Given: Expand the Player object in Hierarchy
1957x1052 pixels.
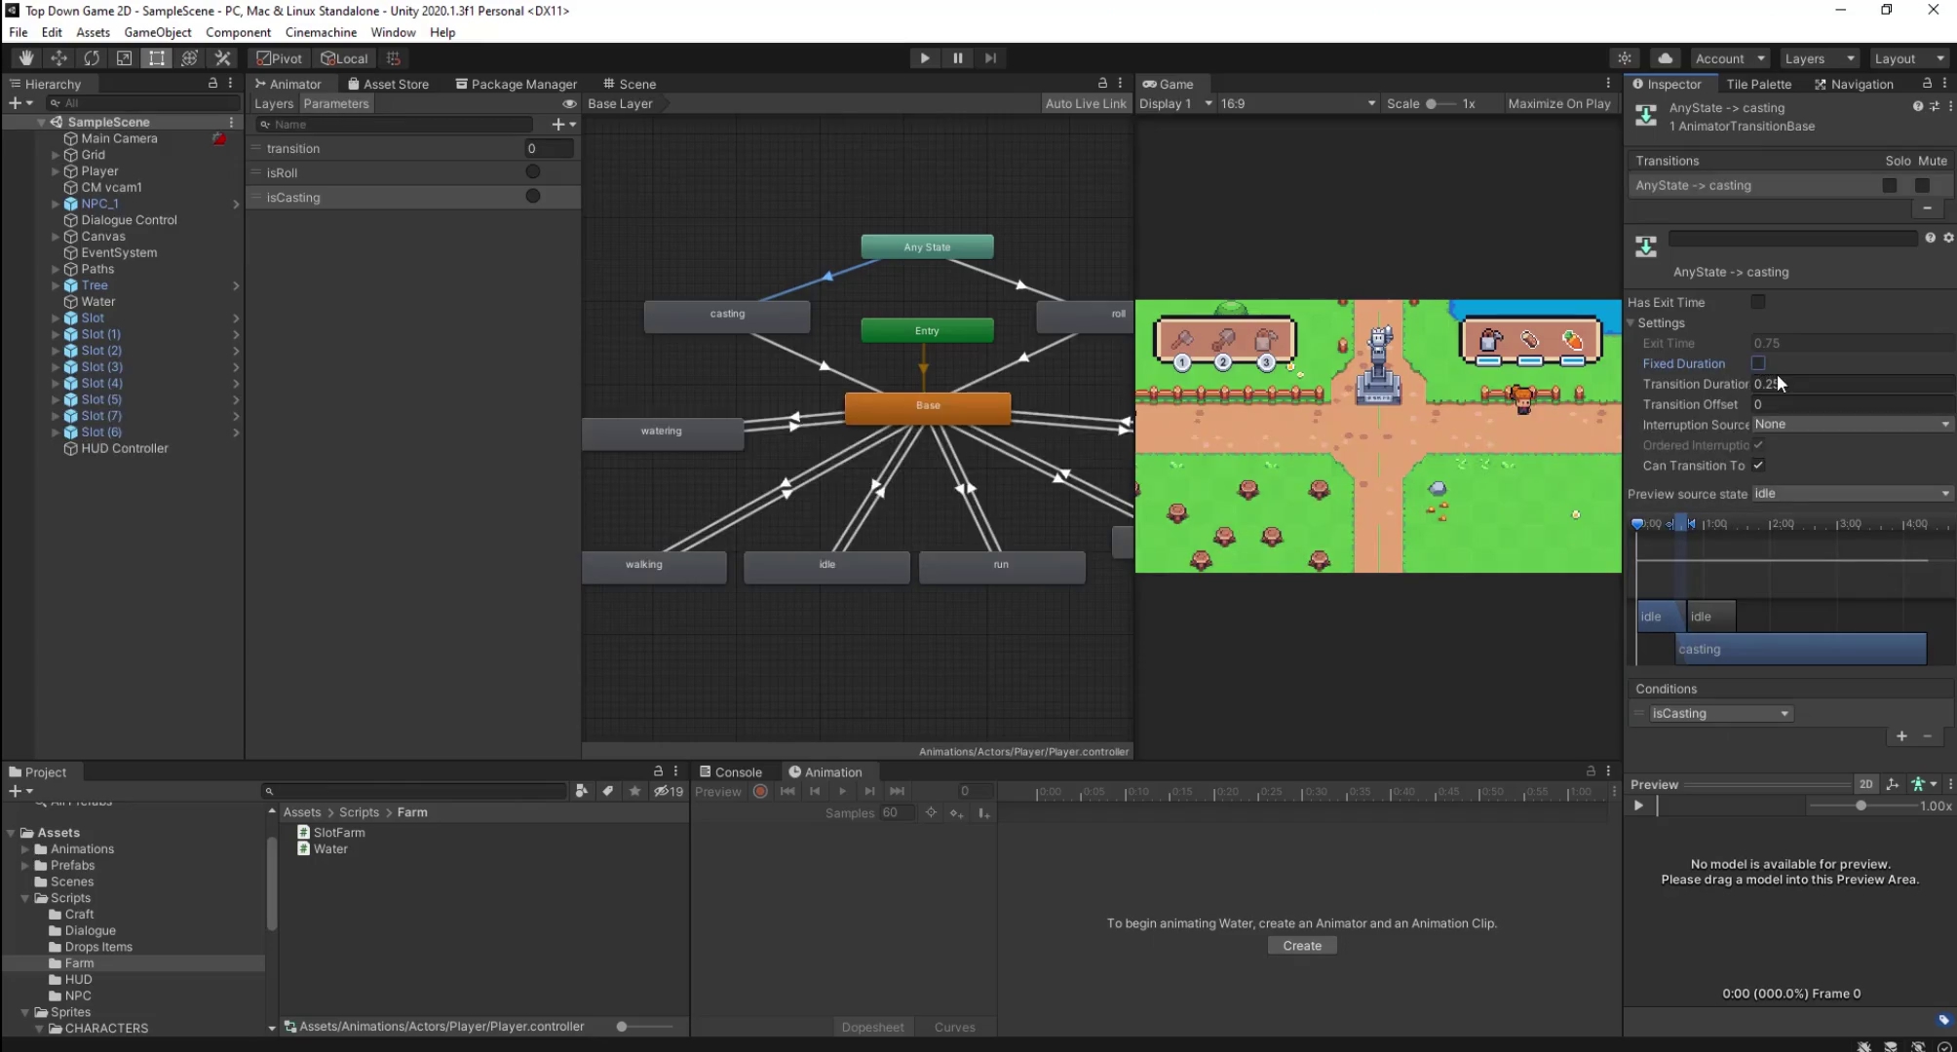Looking at the screenshot, I should coord(56,171).
